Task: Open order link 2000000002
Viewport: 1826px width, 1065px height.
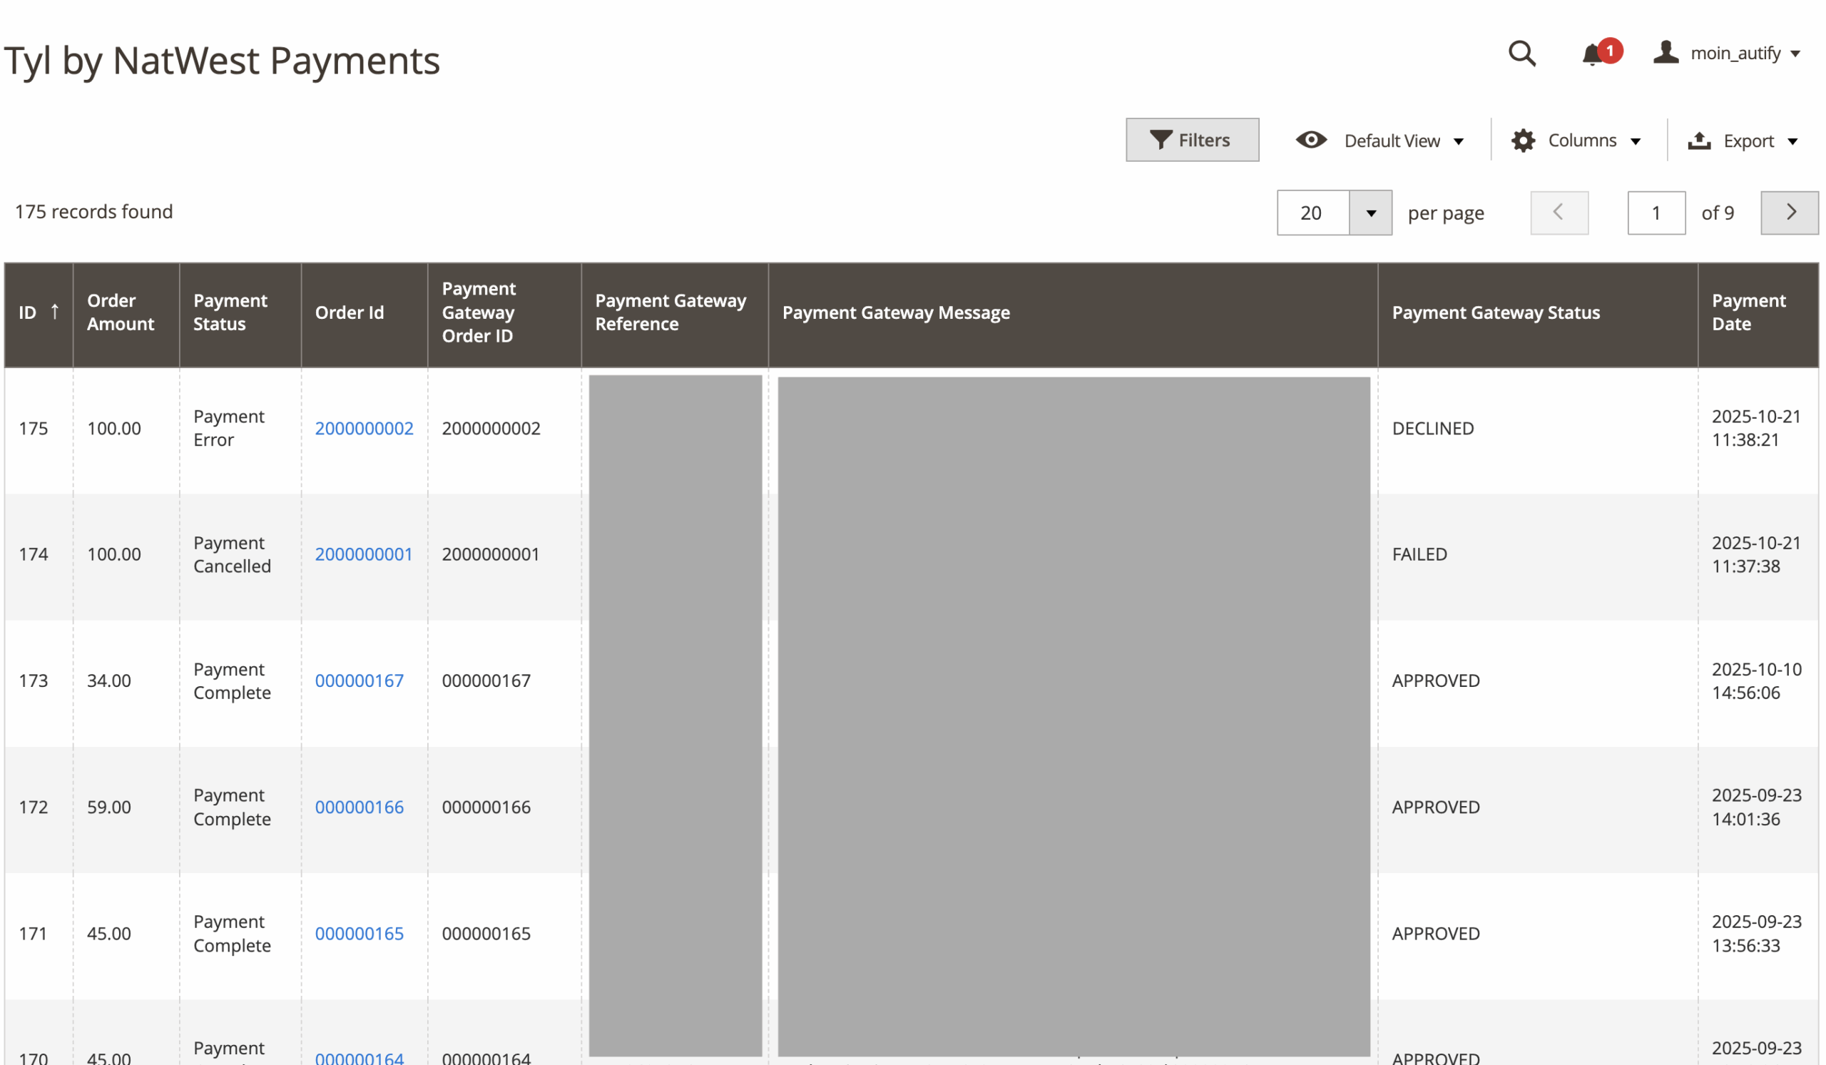Action: coord(364,428)
